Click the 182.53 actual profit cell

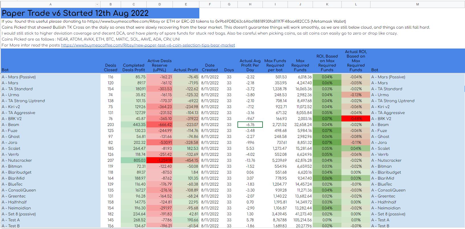[x=186, y=148]
